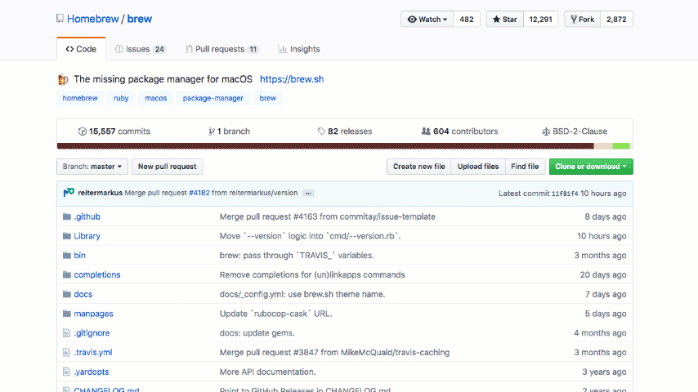View the 12,291 stargazers count
The height and width of the screenshot is (392, 698).
[540, 19]
